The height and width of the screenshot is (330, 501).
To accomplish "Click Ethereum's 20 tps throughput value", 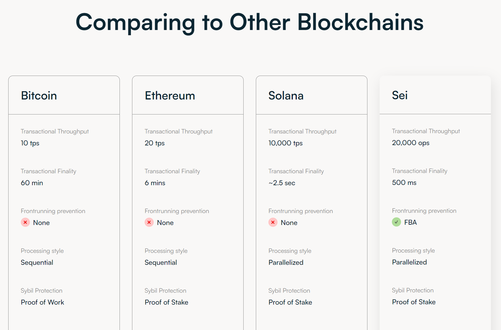I will pyautogui.click(x=155, y=143).
